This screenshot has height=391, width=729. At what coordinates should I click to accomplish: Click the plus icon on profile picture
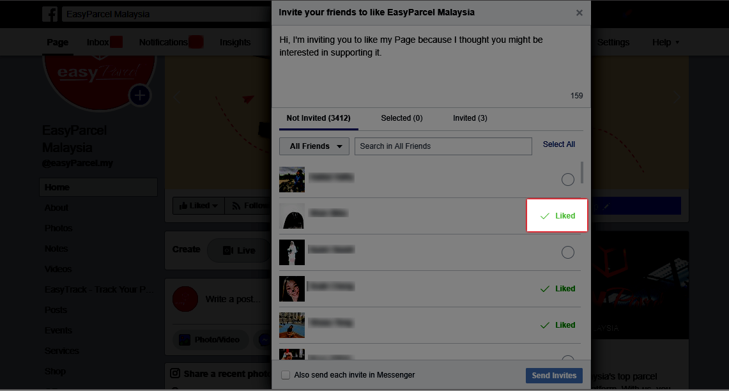click(x=139, y=96)
